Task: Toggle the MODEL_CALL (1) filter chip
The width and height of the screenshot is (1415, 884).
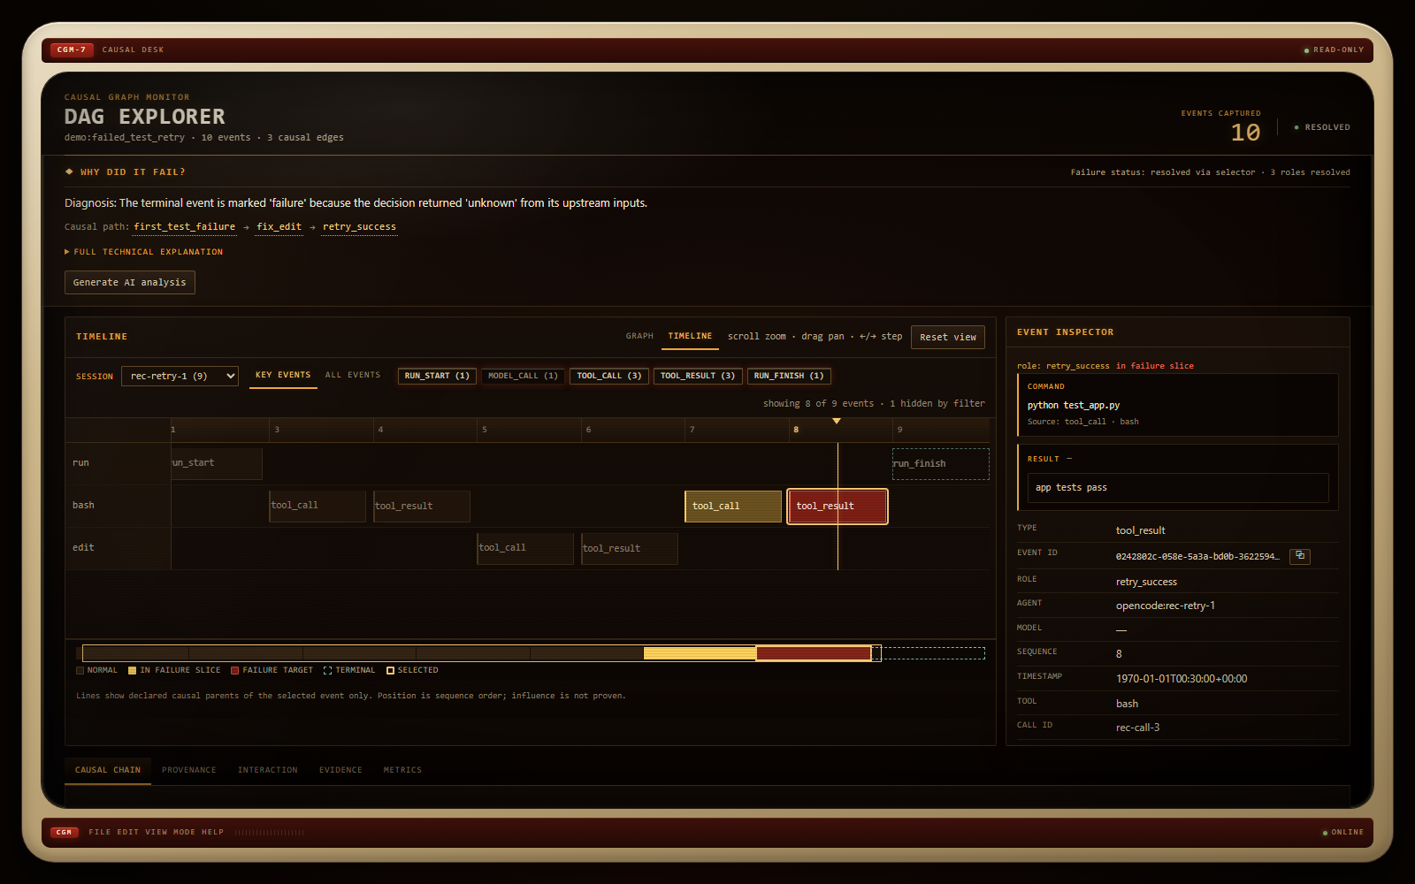Action: tap(523, 376)
